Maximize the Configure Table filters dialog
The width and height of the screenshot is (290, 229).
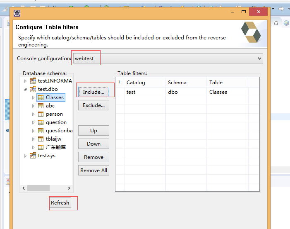[244, 12]
